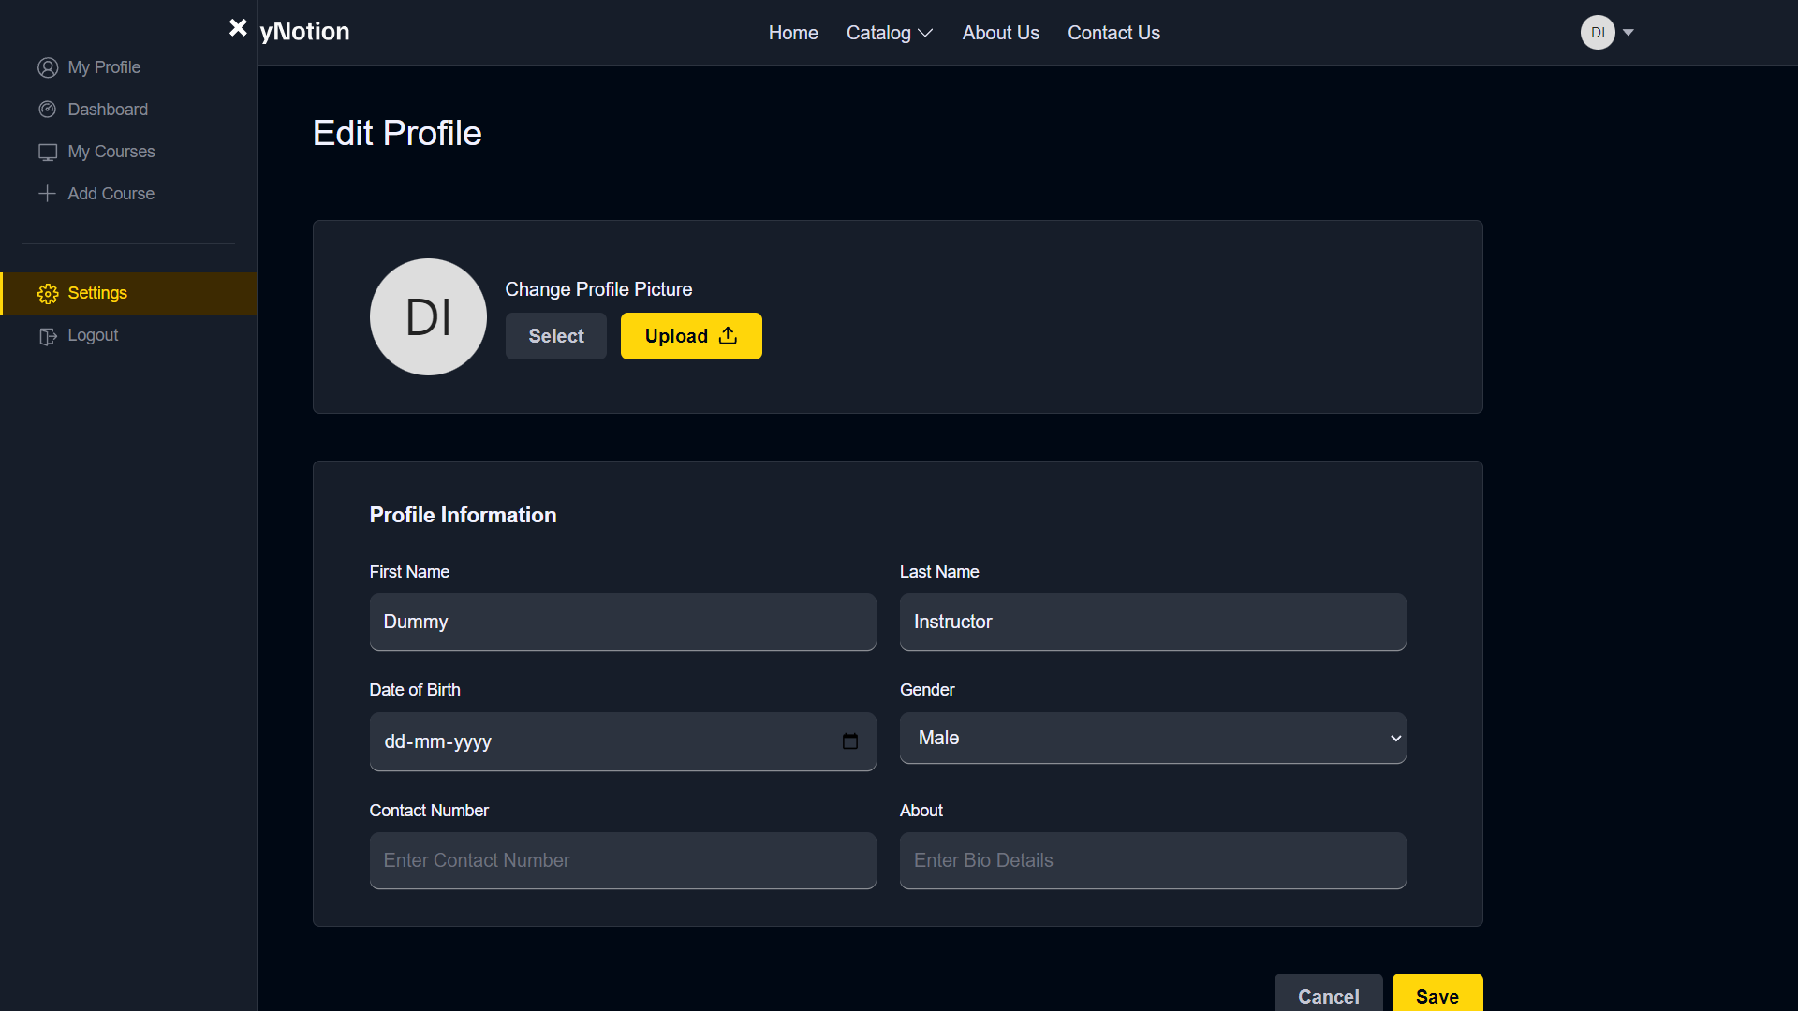Screen dimensions: 1798x1011
Task: Click the Enter Contact Number field
Action: coord(622,860)
